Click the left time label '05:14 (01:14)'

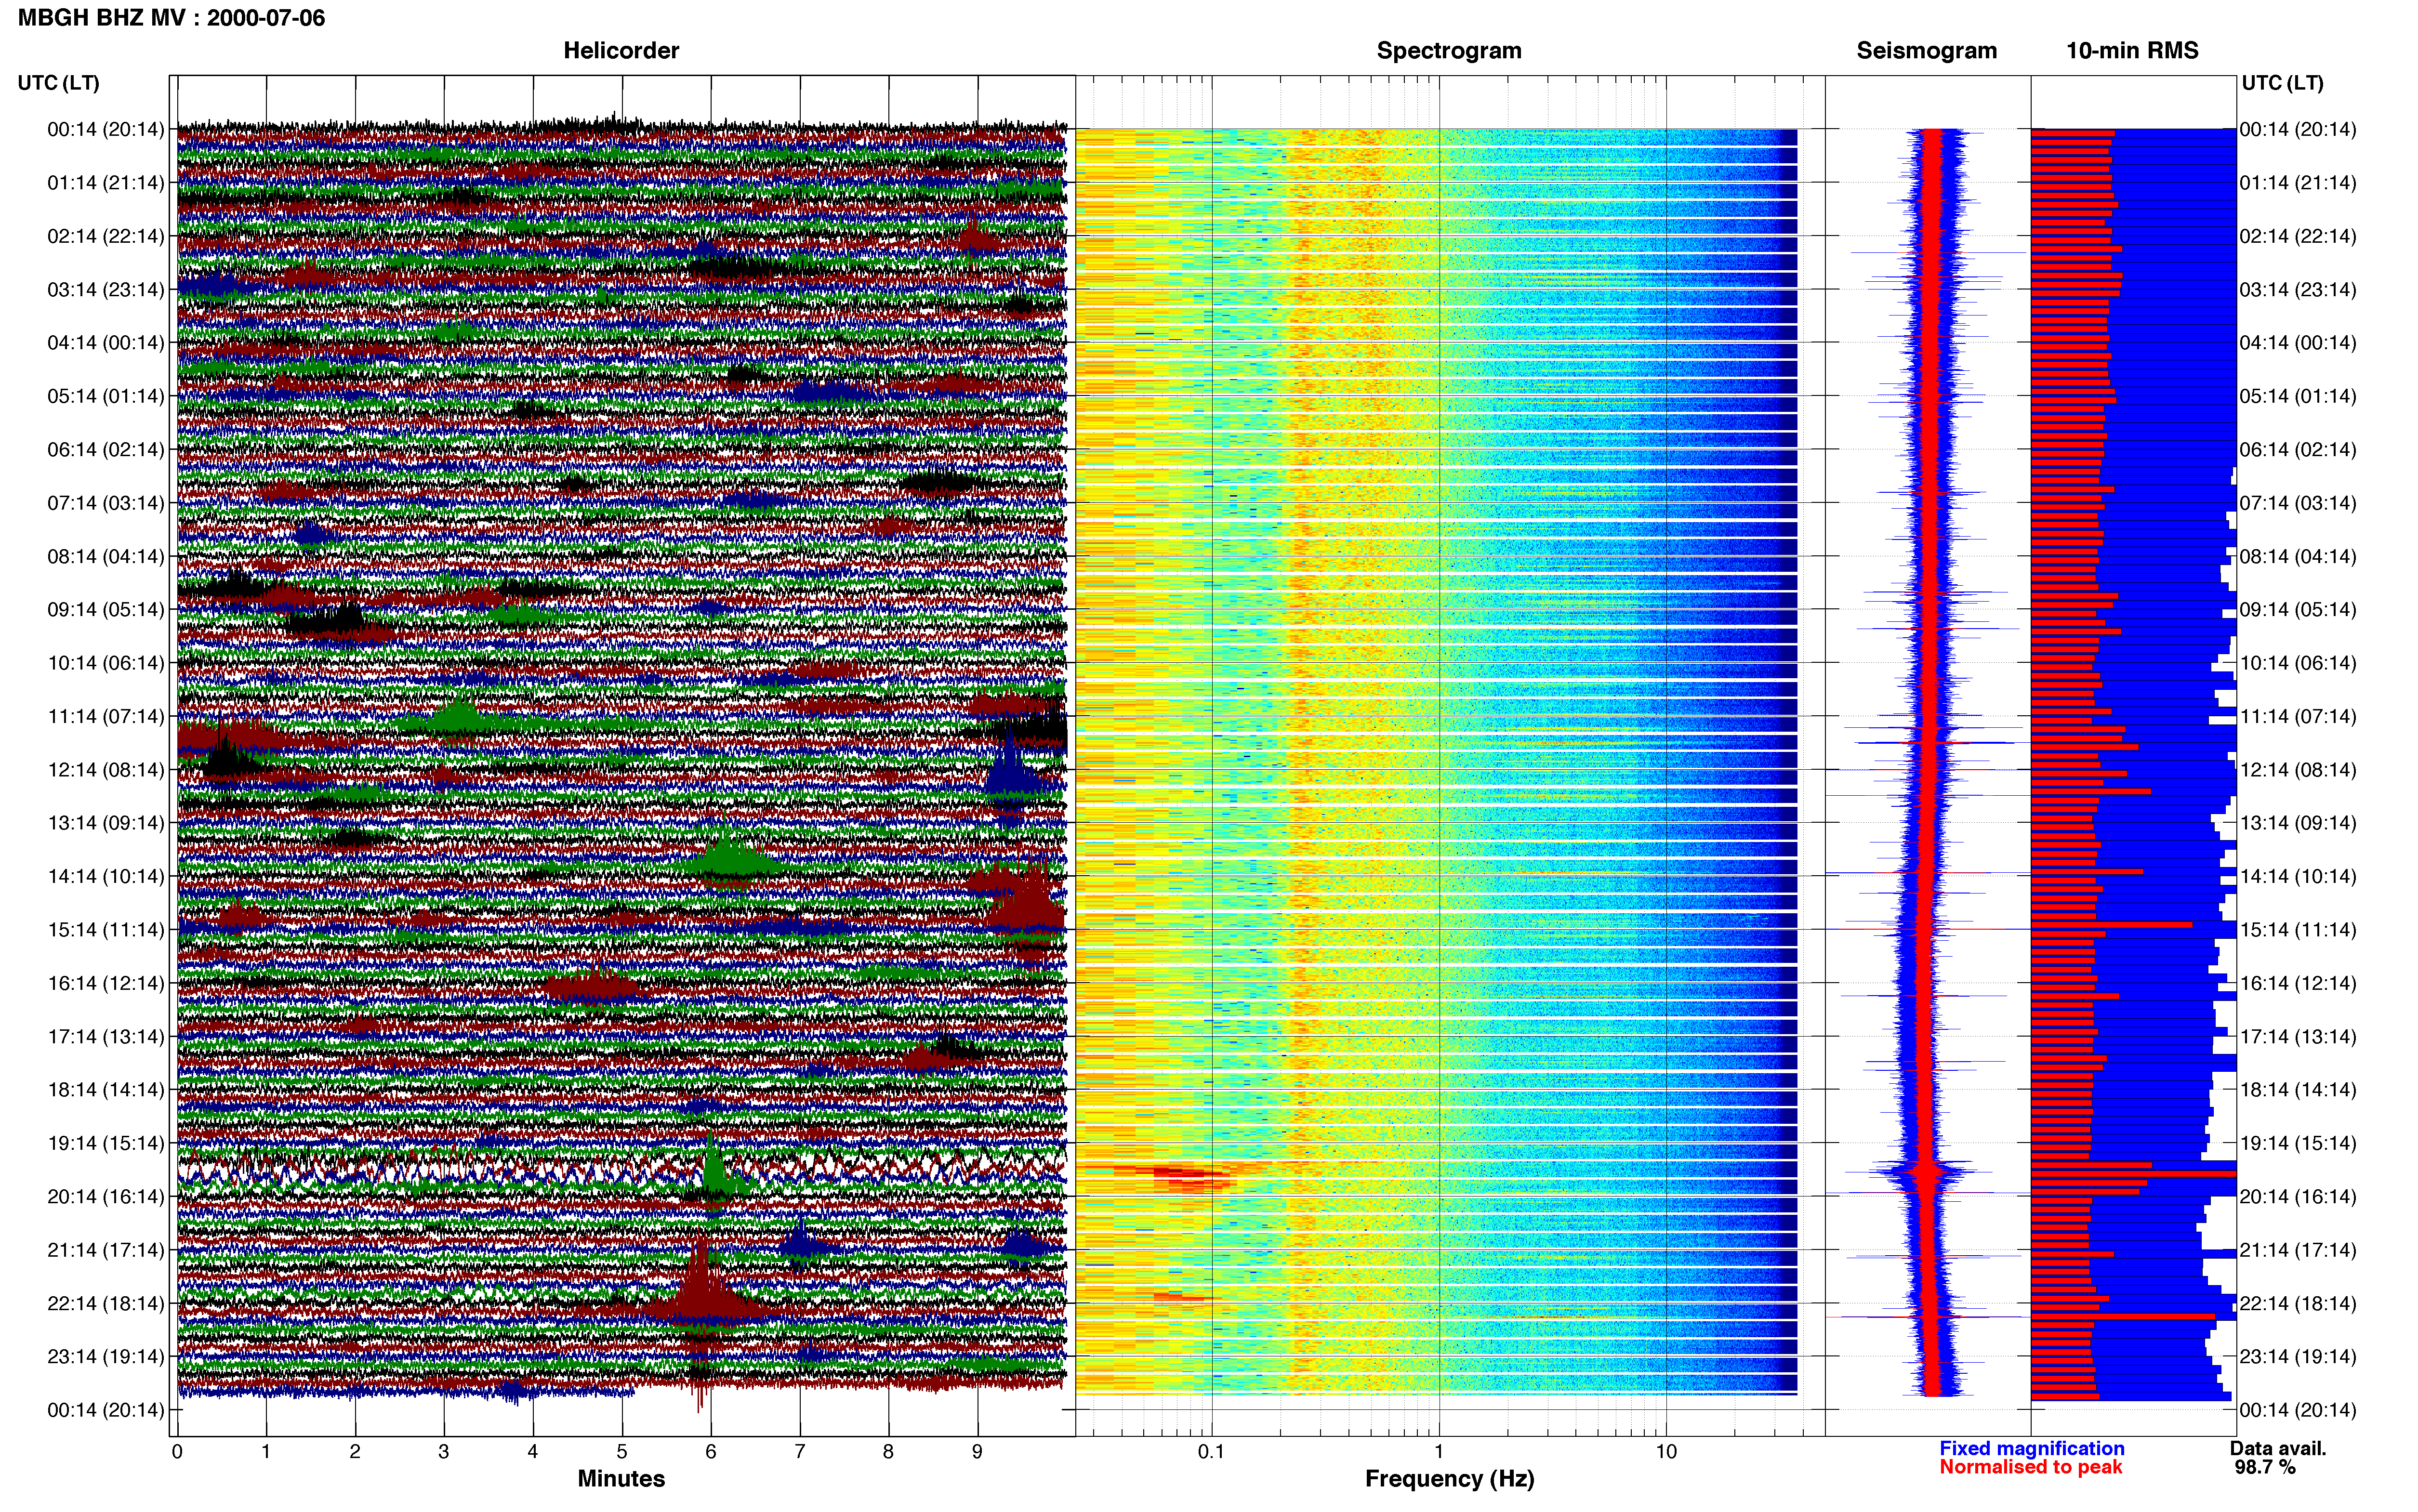click(x=106, y=396)
